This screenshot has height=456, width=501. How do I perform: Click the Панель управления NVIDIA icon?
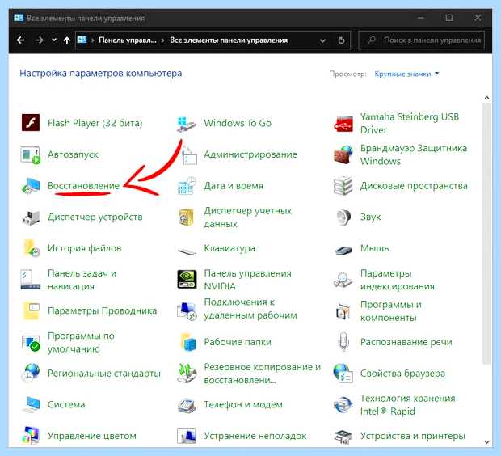tap(187, 280)
